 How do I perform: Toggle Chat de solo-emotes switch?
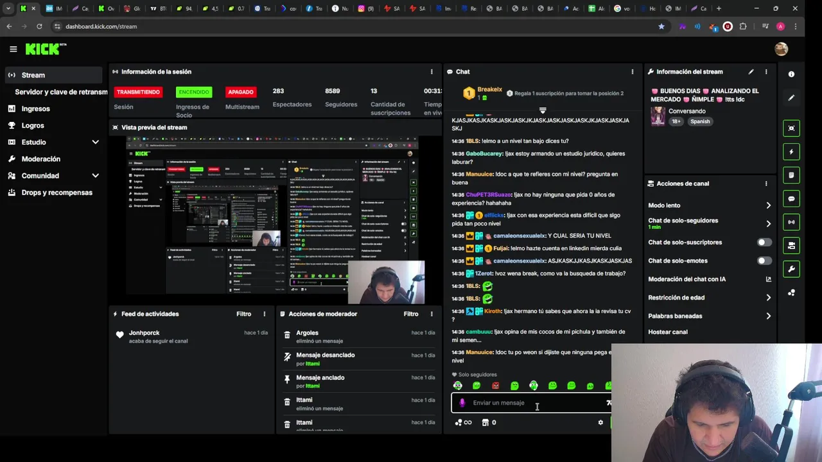(764, 261)
